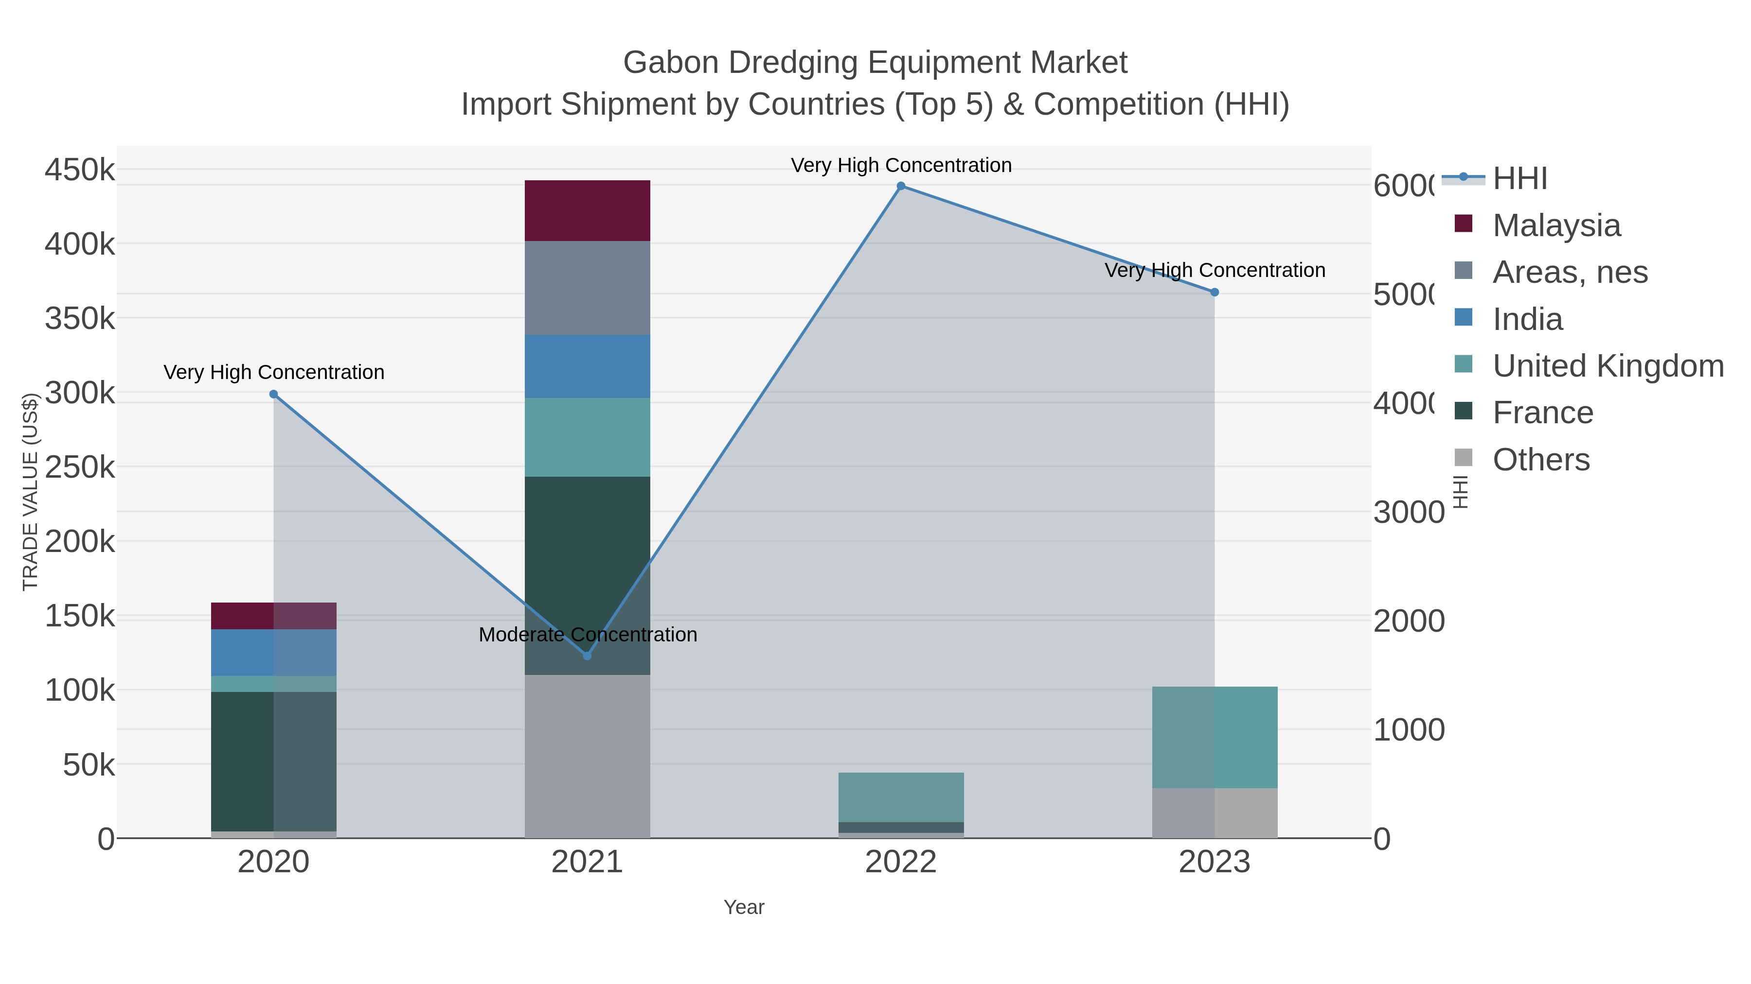The width and height of the screenshot is (1751, 984).
Task: Click the 'TRADE VALUE (US$)' axis title
Action: [31, 492]
